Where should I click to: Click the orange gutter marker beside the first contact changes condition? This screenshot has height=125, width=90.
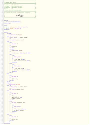point(3,37)
